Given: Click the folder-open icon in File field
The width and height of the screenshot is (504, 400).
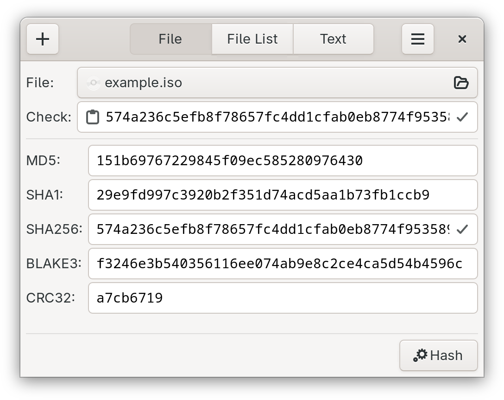Looking at the screenshot, I should pos(461,83).
